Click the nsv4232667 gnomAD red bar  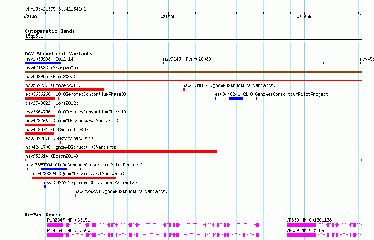click(x=40, y=125)
